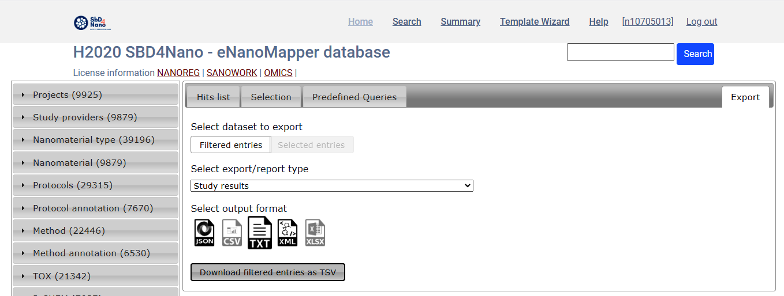Image resolution: width=784 pixels, height=296 pixels.
Task: Open the Study results export type dropdown
Action: point(331,186)
